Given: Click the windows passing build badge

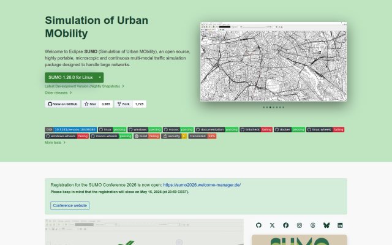Looking at the screenshot, I should 145,129.
